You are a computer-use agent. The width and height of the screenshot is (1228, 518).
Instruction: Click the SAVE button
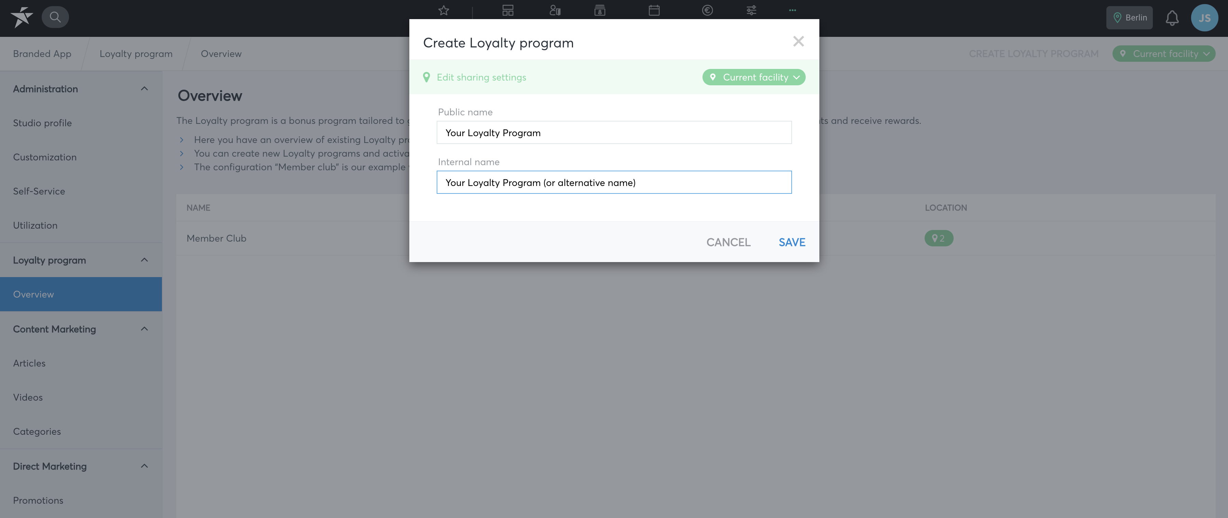click(x=792, y=242)
